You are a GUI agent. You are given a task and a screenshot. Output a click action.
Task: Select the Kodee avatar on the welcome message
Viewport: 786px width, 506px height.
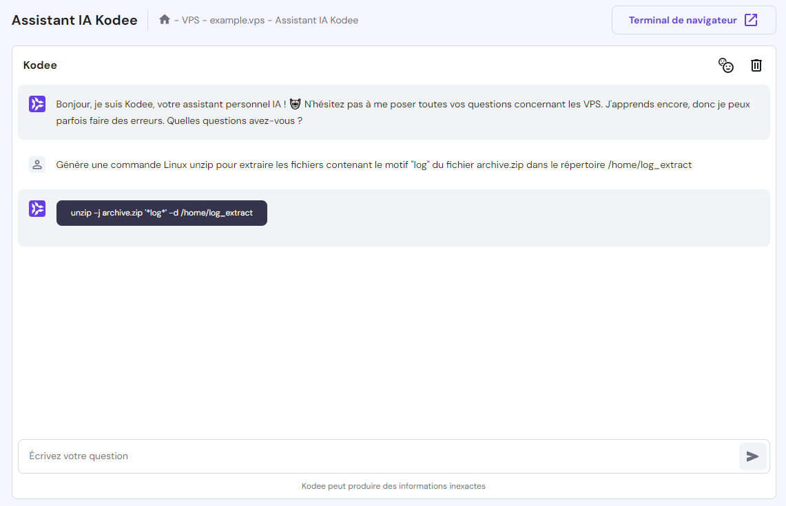(x=37, y=104)
